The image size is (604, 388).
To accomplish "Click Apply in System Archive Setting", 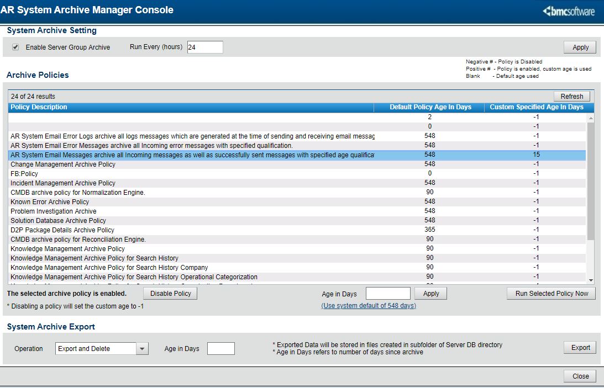I will 580,47.
